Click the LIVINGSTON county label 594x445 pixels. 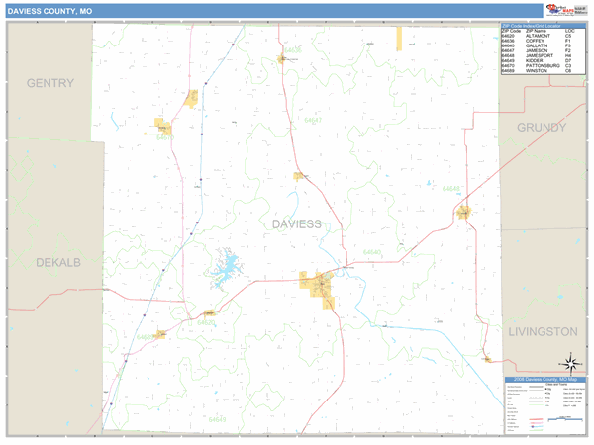(x=542, y=331)
